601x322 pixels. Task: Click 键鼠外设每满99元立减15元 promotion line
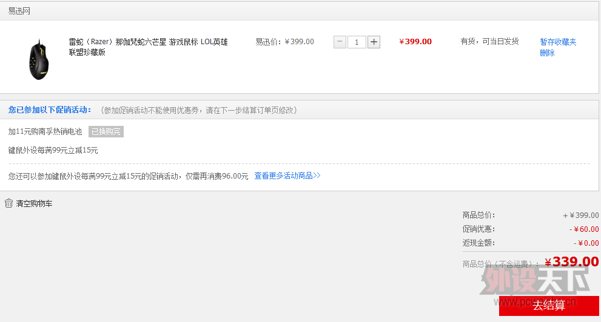pos(53,150)
